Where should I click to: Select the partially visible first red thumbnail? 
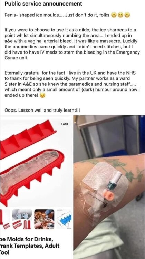[2, 219]
